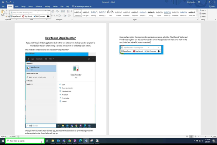
Task: Click the Save icon in title bar
Action: (3, 2)
